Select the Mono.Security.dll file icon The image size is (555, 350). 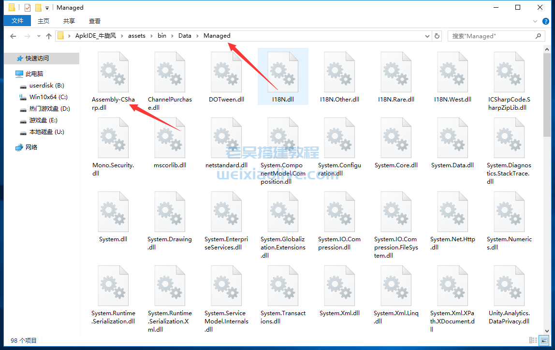click(113, 138)
